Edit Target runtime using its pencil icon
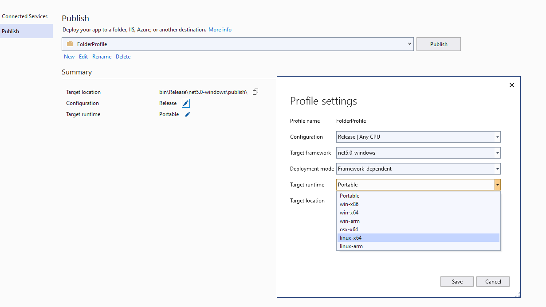The width and height of the screenshot is (546, 307). tap(187, 114)
